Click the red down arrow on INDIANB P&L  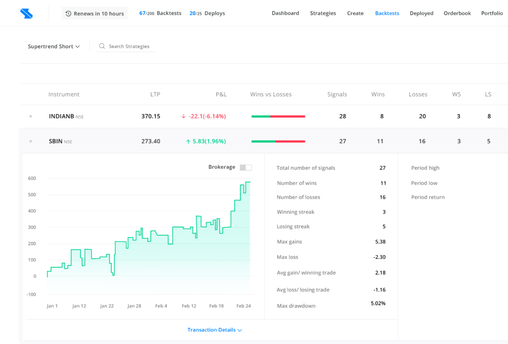tap(184, 116)
